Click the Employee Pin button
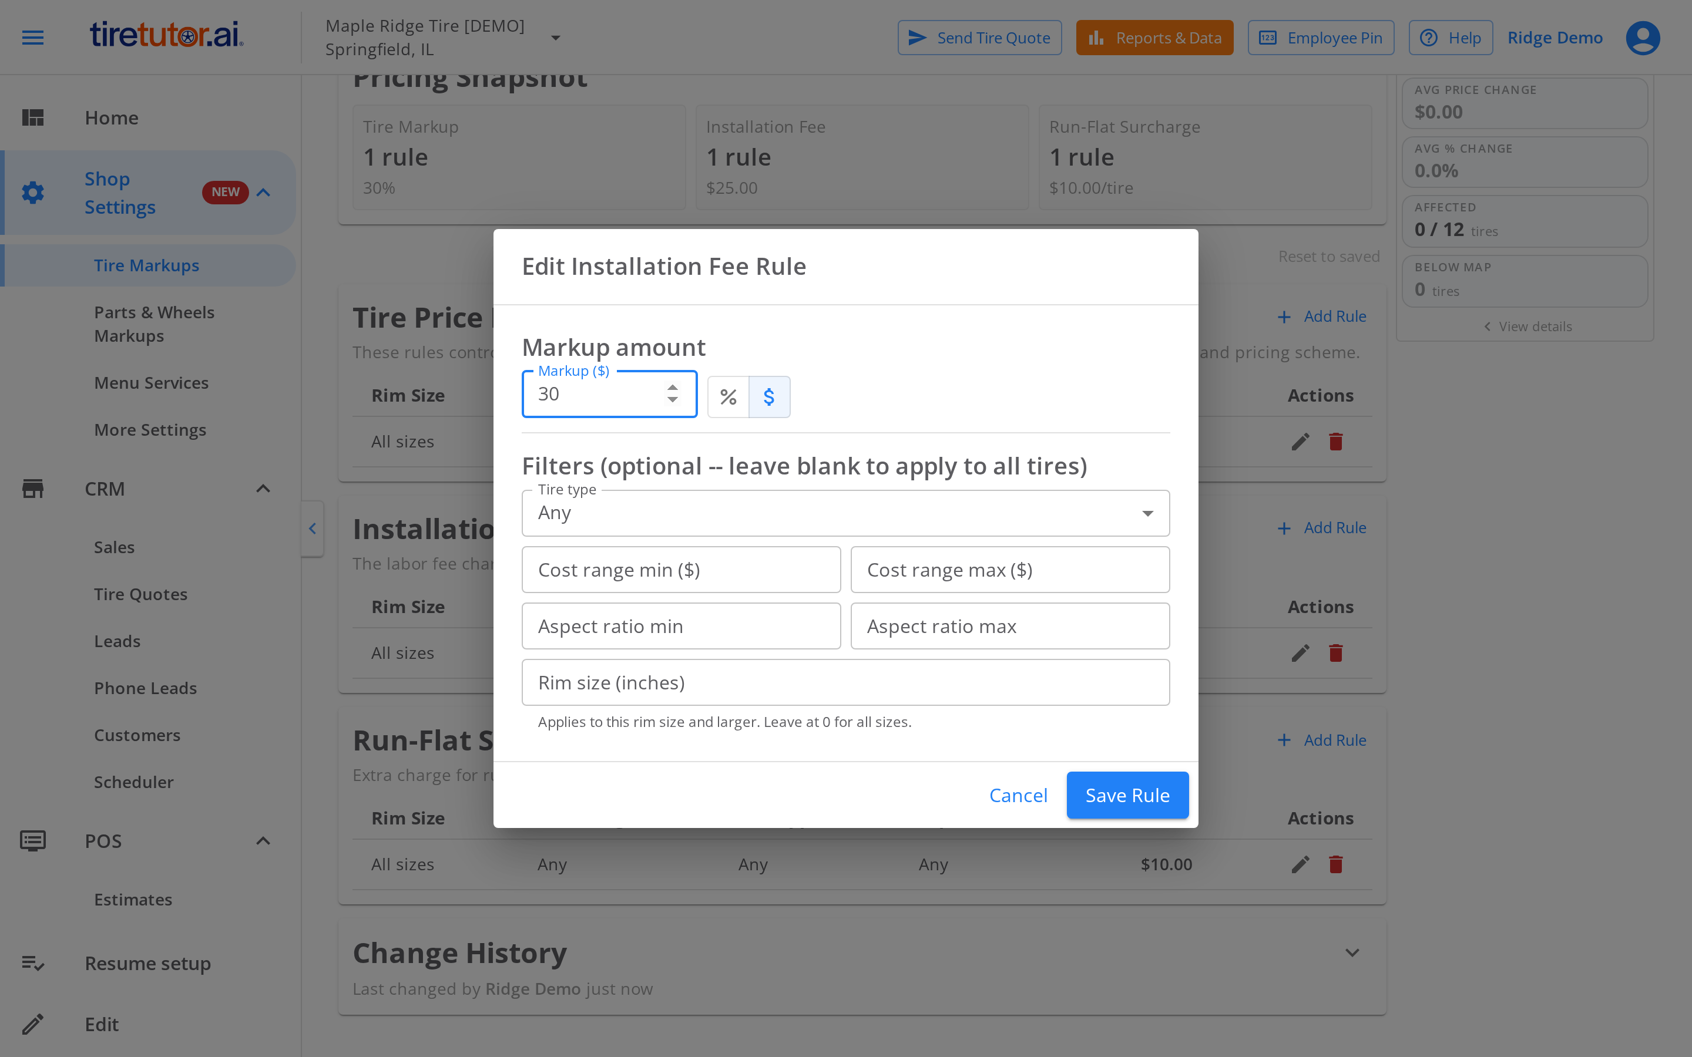Screen dimensions: 1692x1057 1321,38
